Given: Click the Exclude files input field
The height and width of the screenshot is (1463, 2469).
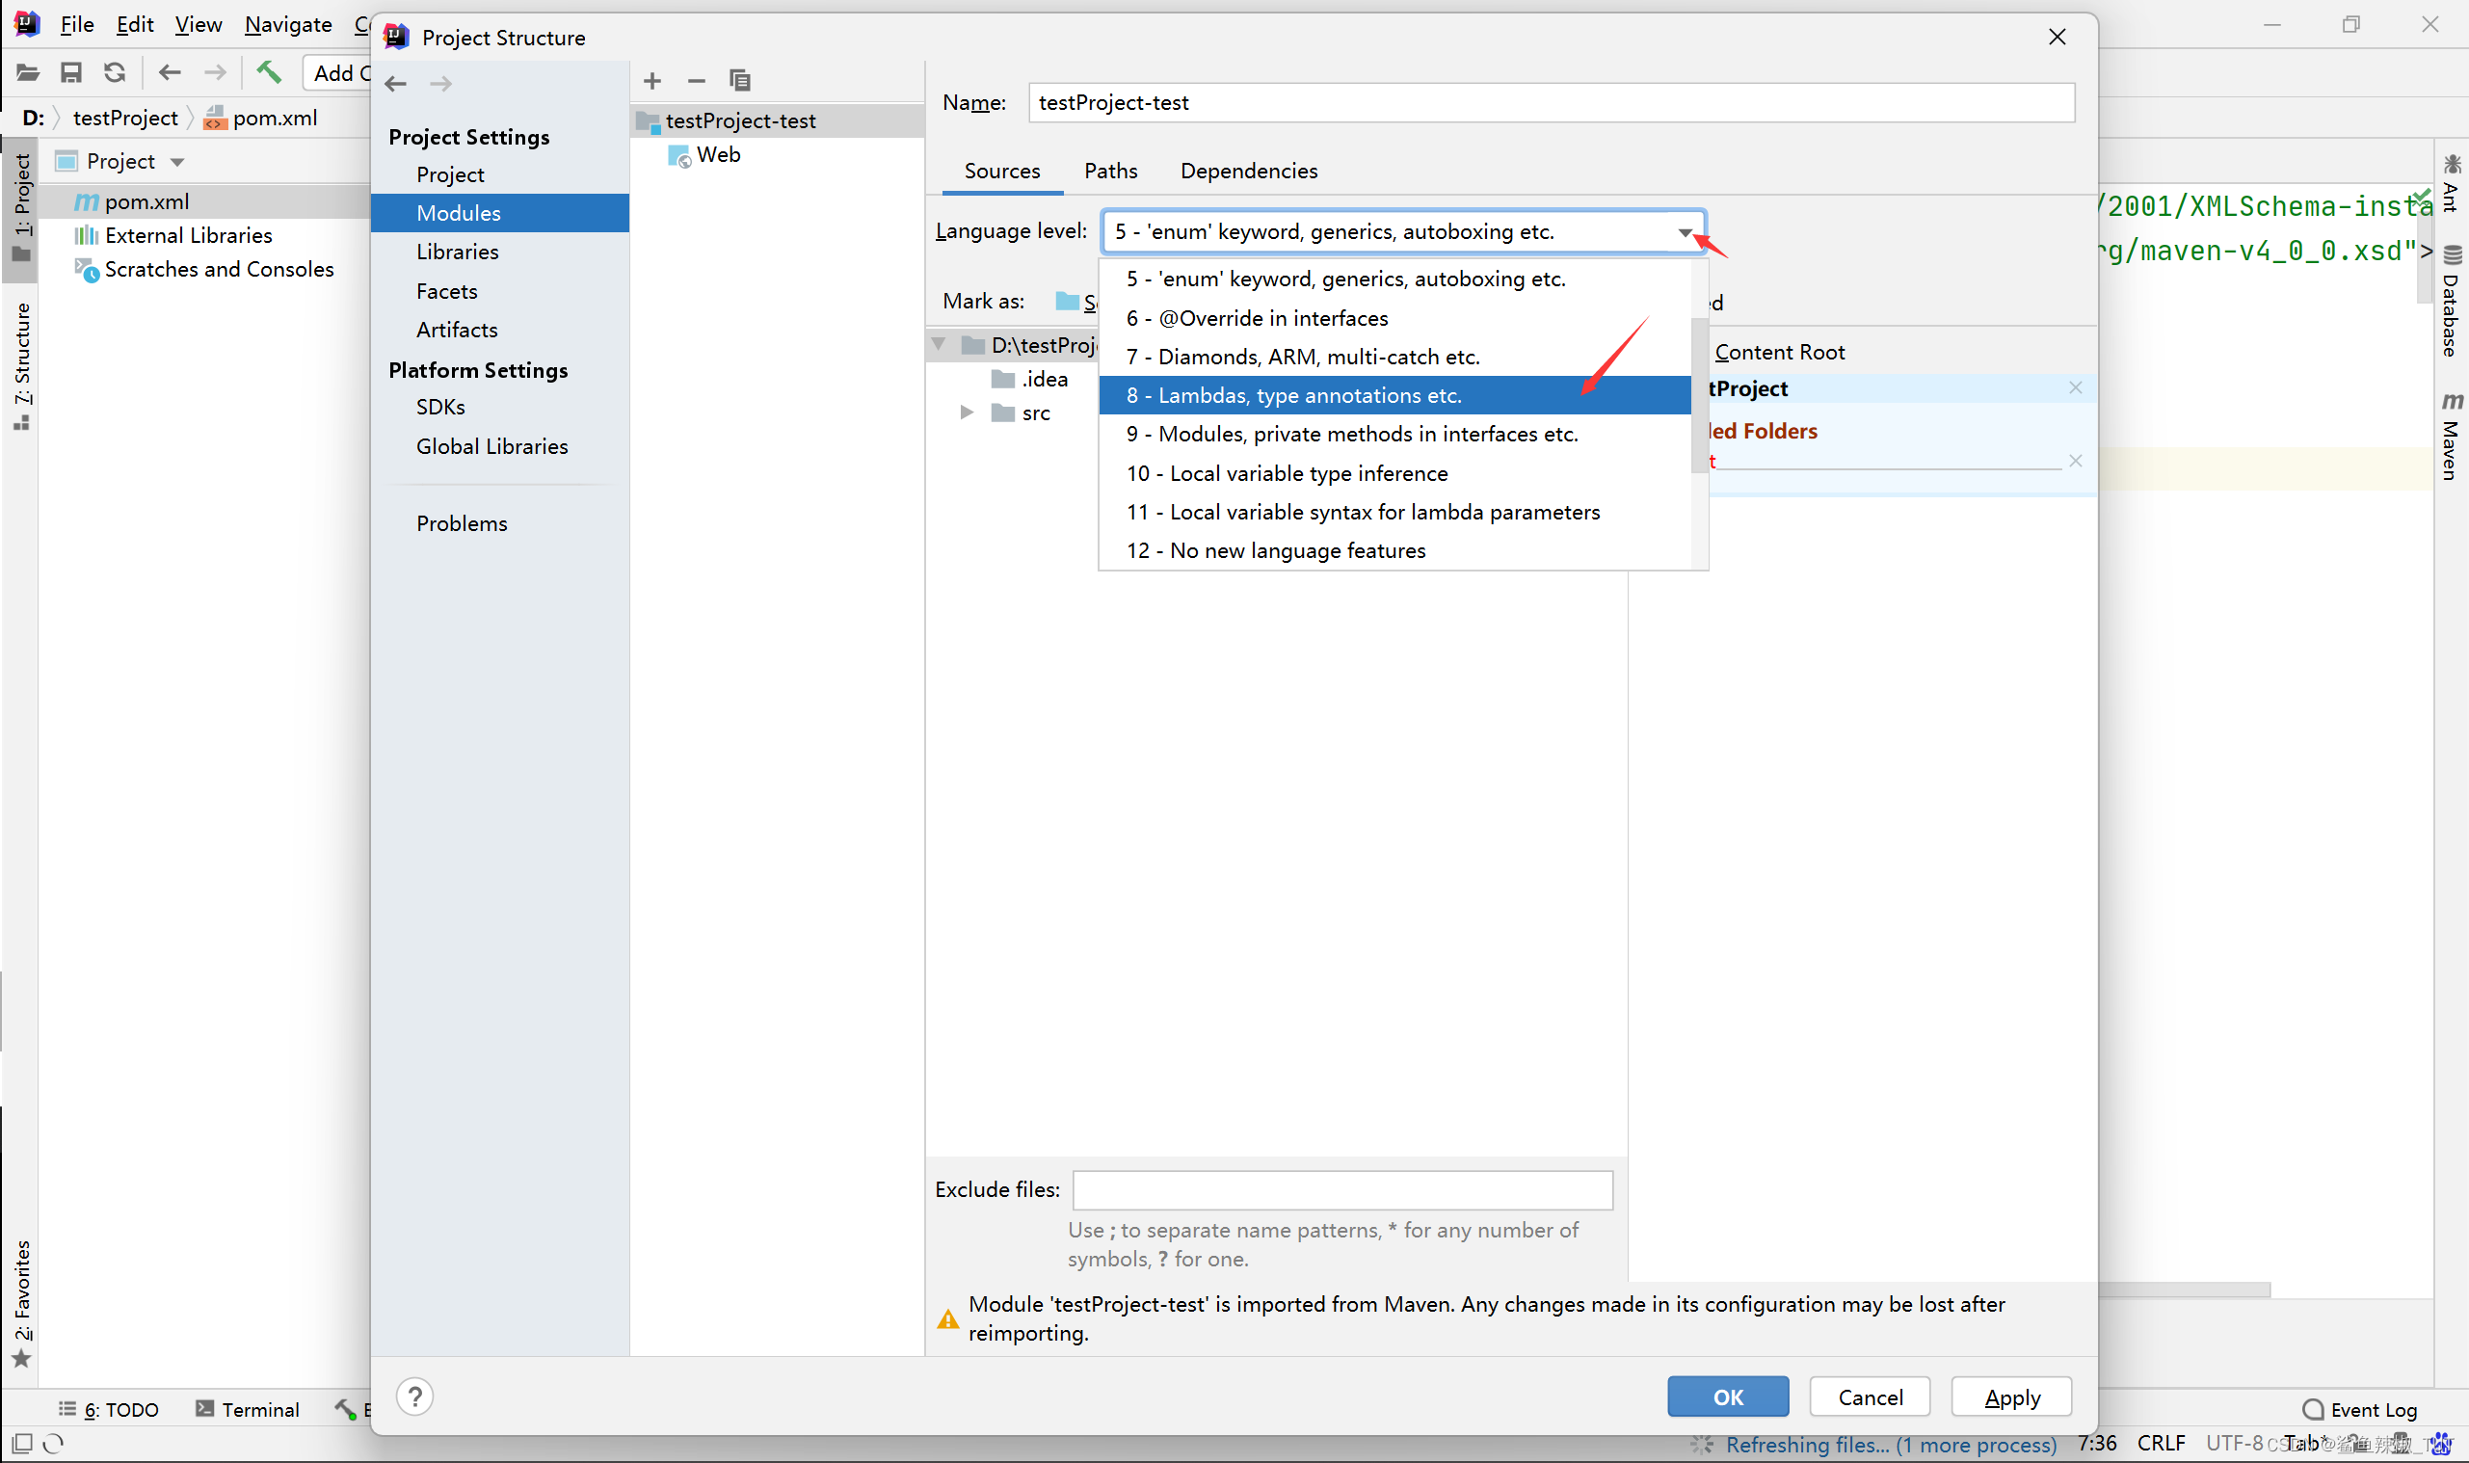Looking at the screenshot, I should (x=1341, y=1190).
